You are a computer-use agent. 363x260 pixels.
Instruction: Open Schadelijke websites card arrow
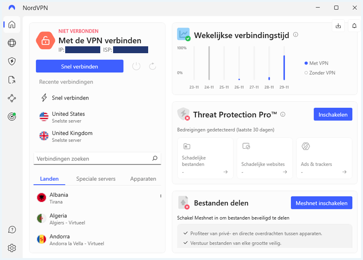point(285,172)
